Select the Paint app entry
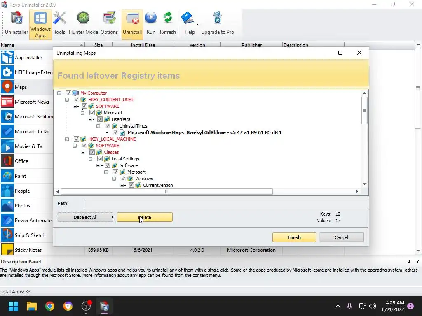Image resolution: width=422 pixels, height=316 pixels. pos(27,176)
